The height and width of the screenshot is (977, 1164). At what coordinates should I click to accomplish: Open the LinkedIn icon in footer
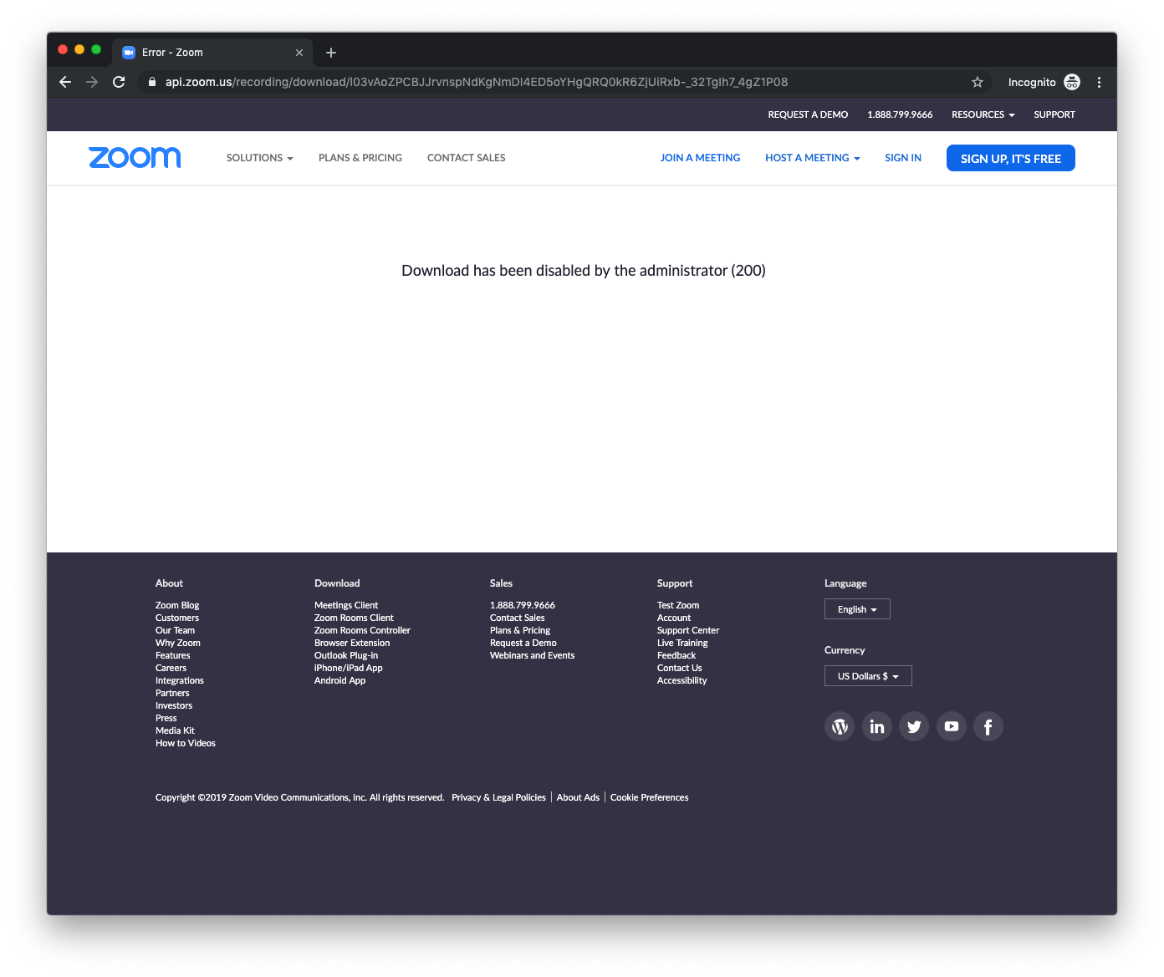pyautogui.click(x=876, y=726)
